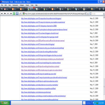
Task: Open the 200-prefixes-and-suffixes-for-domain-names link
Action: tap(43, 40)
